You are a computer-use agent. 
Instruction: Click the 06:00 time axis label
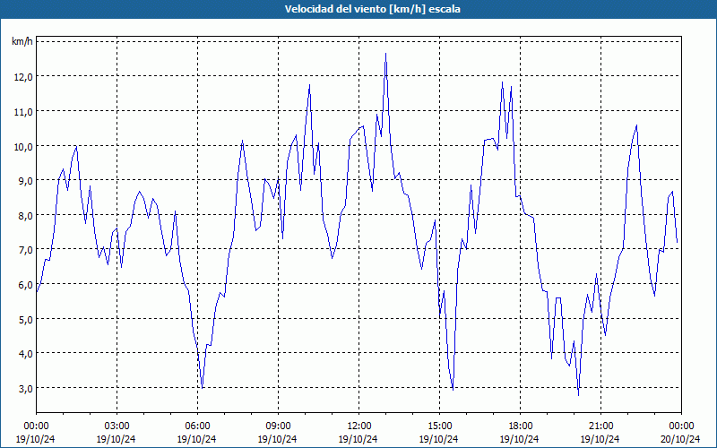pos(197,426)
